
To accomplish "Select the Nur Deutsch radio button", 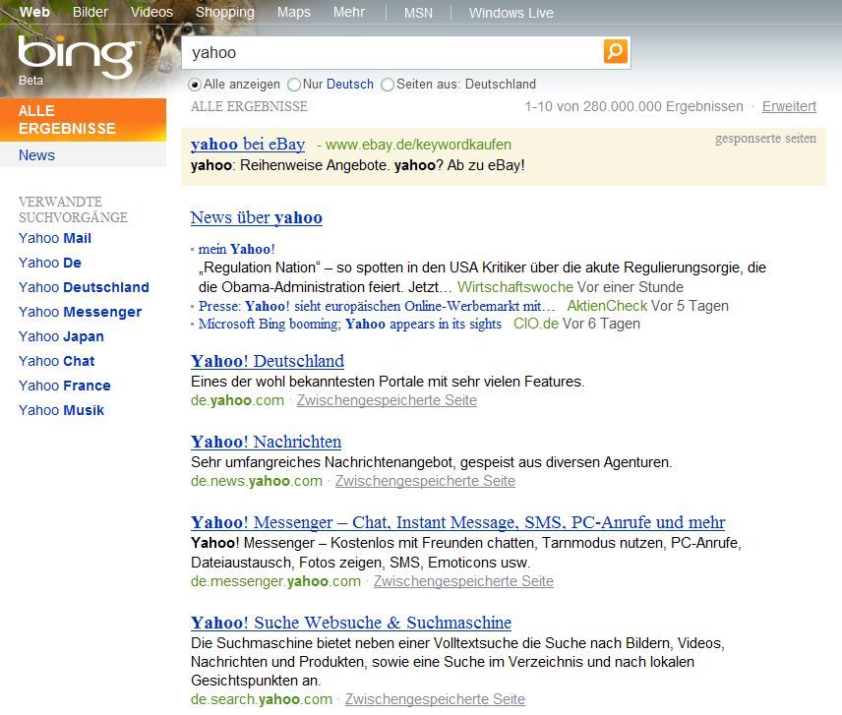I will point(294,85).
